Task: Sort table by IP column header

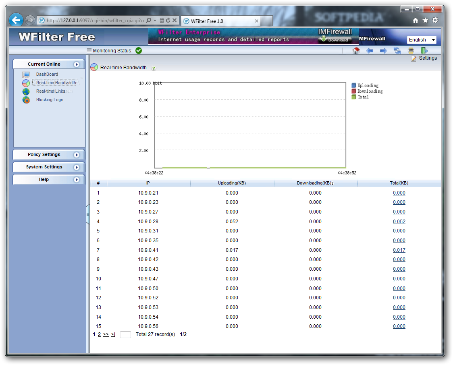Action: pyautogui.click(x=148, y=183)
